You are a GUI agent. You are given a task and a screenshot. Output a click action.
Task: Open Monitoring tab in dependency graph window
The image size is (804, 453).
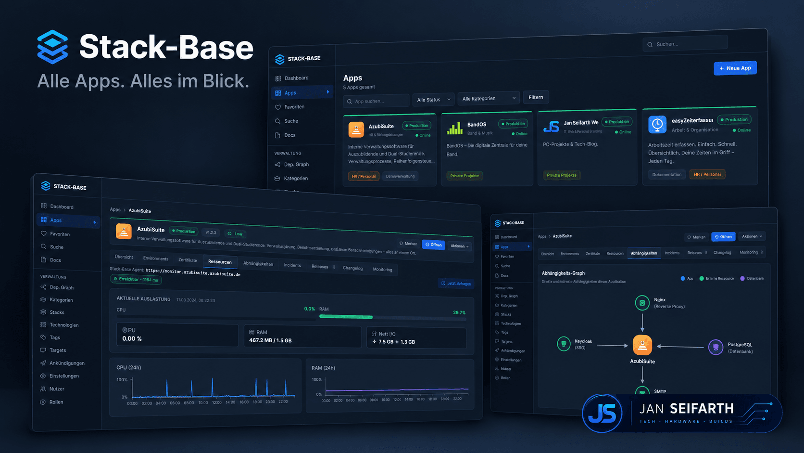749,252
